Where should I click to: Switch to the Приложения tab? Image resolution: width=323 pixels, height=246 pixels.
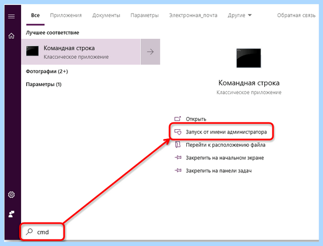(66, 15)
